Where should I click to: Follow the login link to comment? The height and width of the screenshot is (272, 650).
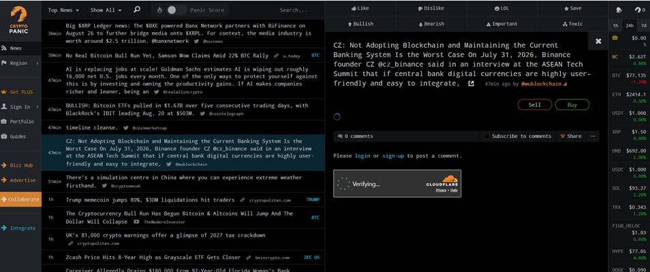362,156
